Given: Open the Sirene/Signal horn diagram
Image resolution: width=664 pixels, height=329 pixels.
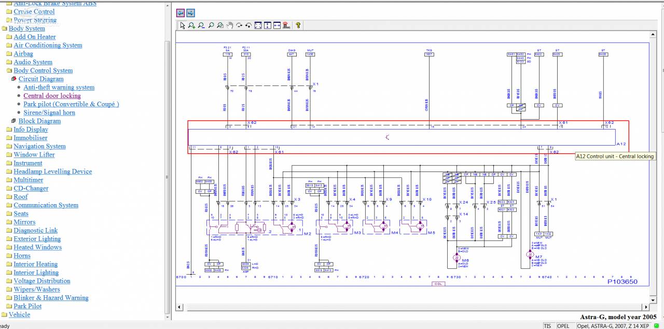Looking at the screenshot, I should tap(49, 112).
